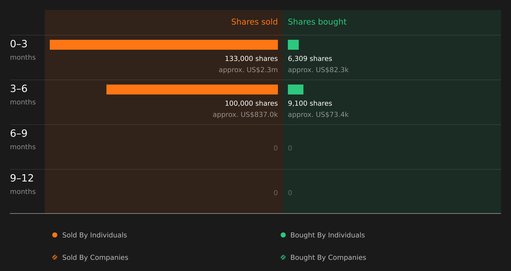
Task: Click the 3–6 months row label
Action: pyautogui.click(x=23, y=95)
